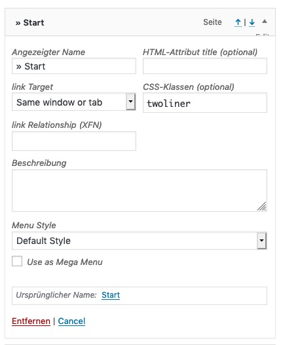Open the original Start page link

click(111, 295)
